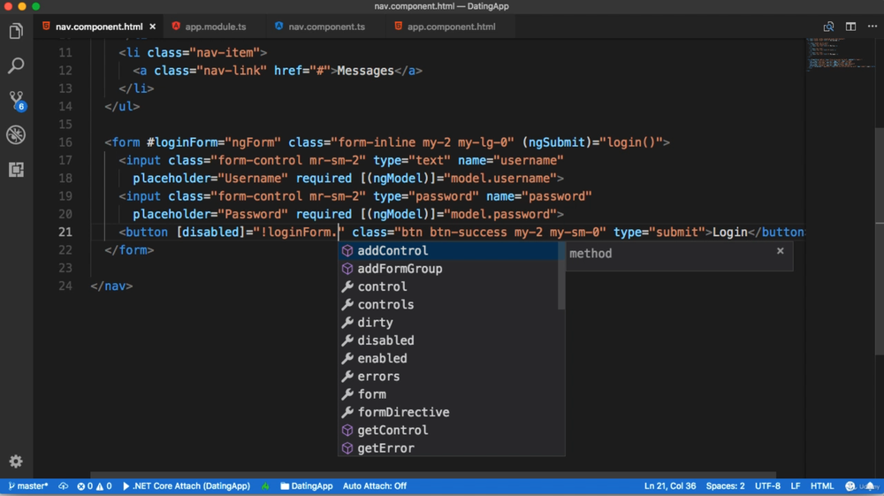Click the editor vertical scrollbar
Viewport: 884px width, 496px height.
880,241
